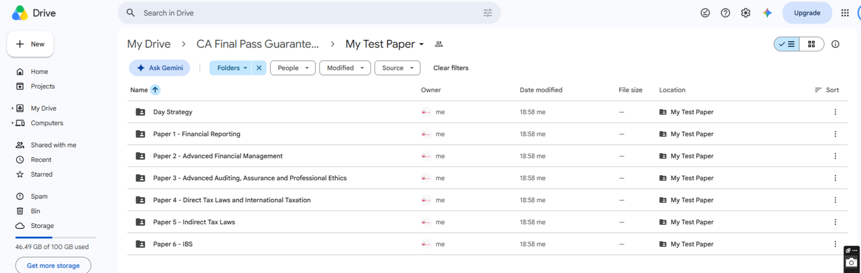
Task: Click the Paper 6 - IBS folder icon
Action: coord(140,244)
